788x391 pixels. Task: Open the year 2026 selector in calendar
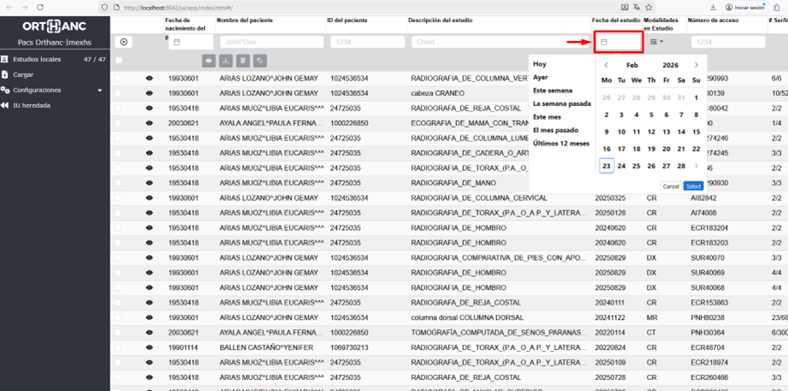[670, 65]
